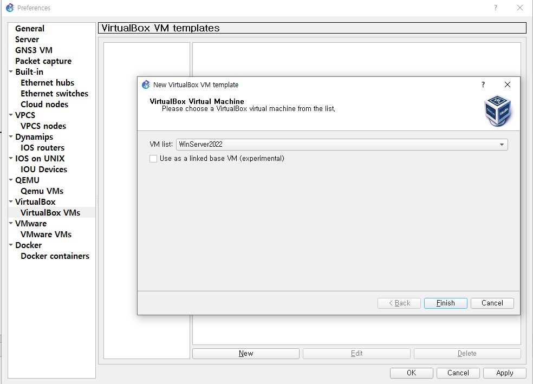Click the help question mark in template wizard
Screen dimensions: 533x384
pyautogui.click(x=483, y=84)
